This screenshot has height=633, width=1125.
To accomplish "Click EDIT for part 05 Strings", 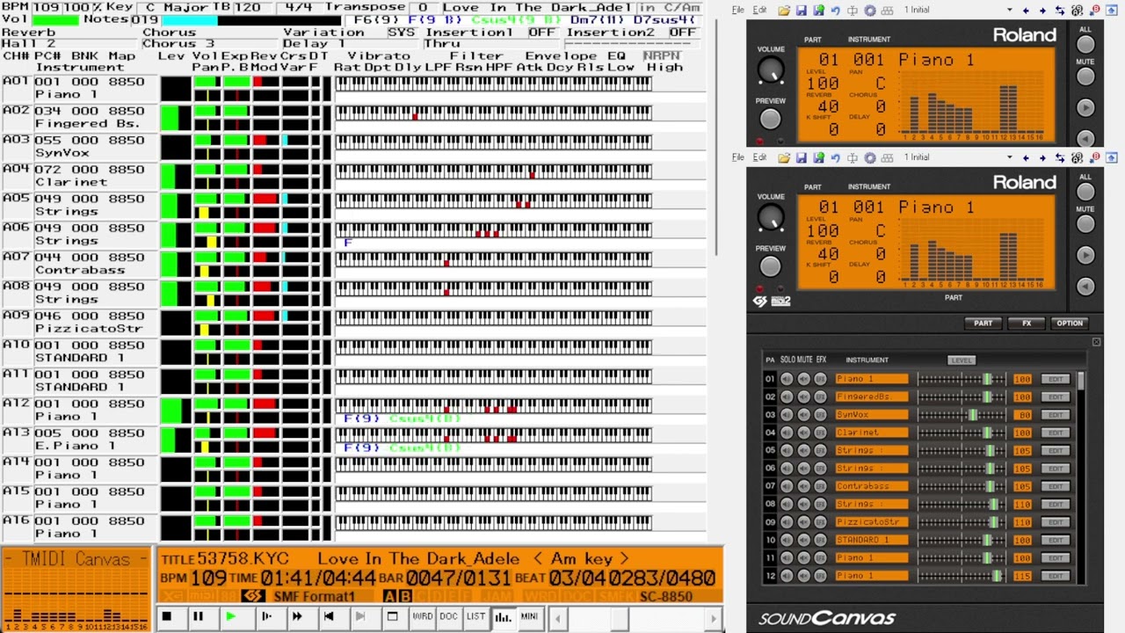I will [x=1055, y=450].
